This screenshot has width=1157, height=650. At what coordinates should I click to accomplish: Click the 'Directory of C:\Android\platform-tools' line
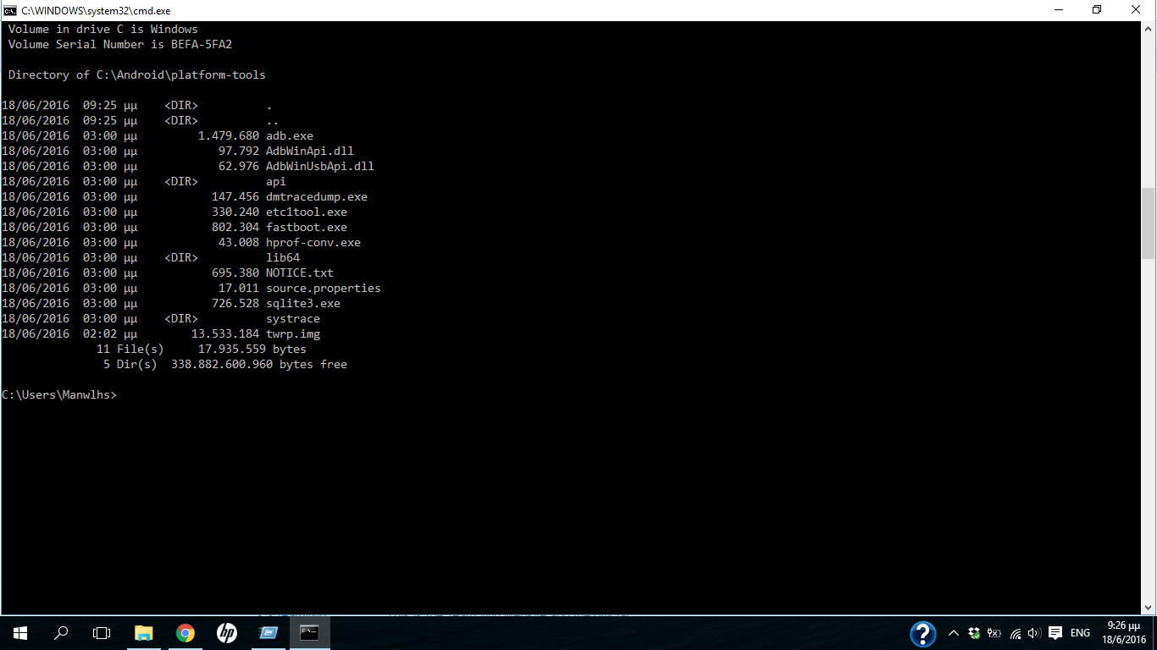click(137, 74)
